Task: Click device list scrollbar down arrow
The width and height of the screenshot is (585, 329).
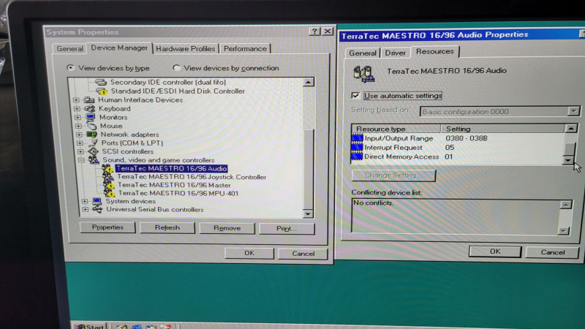Action: [308, 214]
